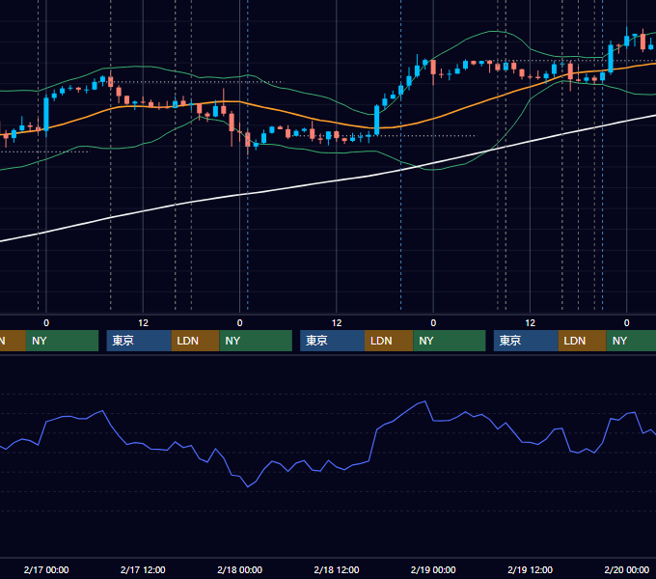The height and width of the screenshot is (579, 656).
Task: Click the large blue candle at 2/17 00:00
Action: tap(46, 114)
